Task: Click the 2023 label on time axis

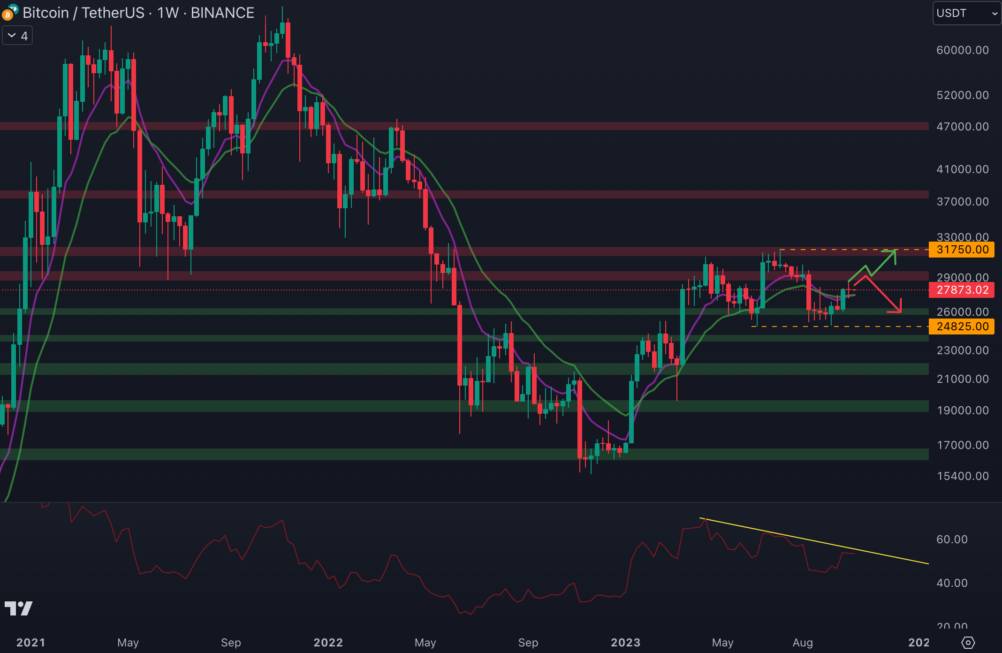Action: [x=625, y=642]
